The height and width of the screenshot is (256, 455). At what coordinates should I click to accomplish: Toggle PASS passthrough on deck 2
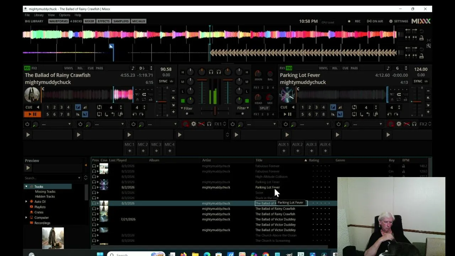click(x=354, y=68)
